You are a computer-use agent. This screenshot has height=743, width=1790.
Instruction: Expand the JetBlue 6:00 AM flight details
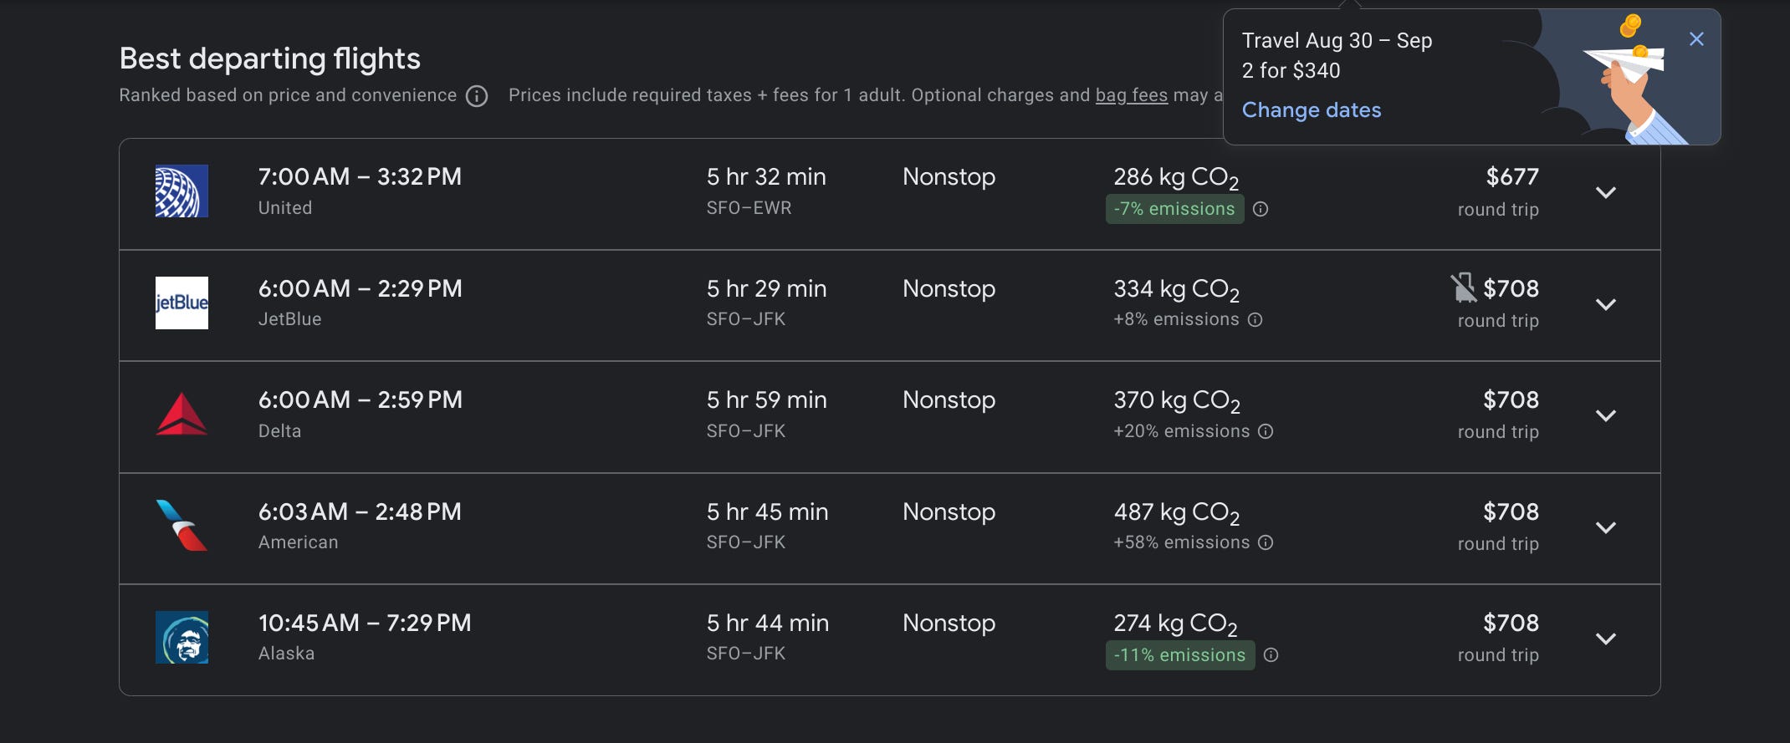point(1605,304)
